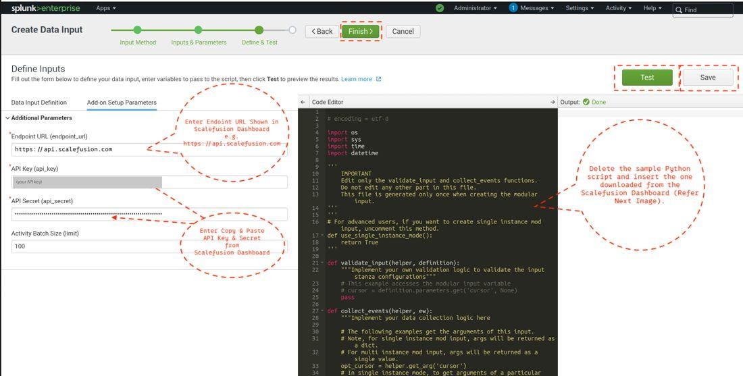Click the Activity Batch Size field

[149, 246]
